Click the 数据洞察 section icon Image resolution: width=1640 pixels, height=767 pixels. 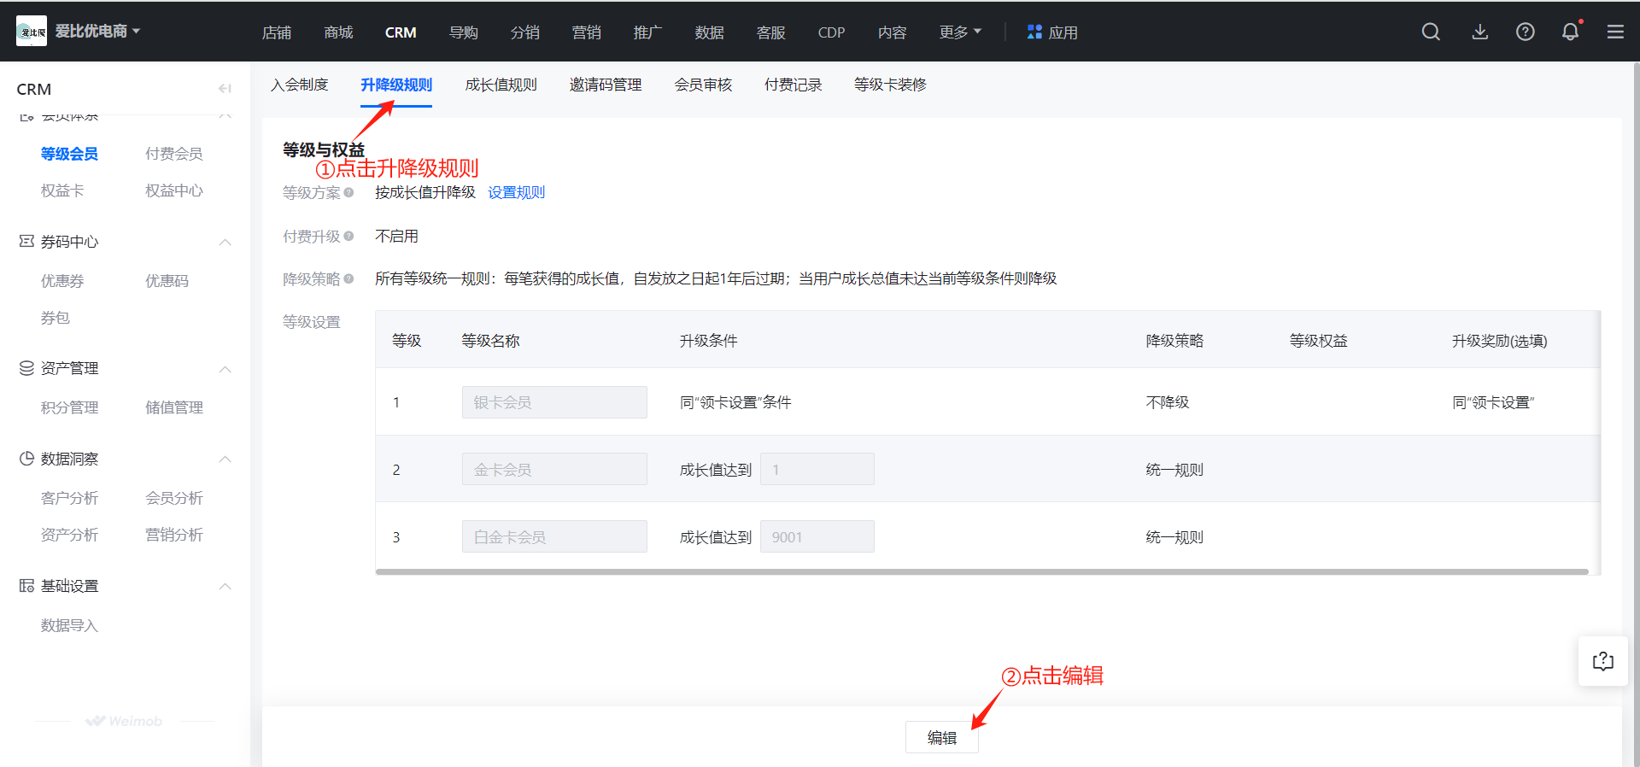(26, 459)
